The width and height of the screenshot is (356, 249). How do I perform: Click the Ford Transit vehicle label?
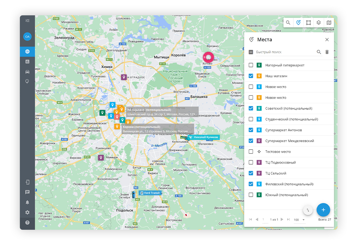[x=150, y=193]
